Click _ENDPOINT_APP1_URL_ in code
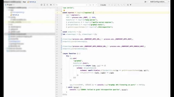This screenshot has width=174, height=97. [92, 39]
